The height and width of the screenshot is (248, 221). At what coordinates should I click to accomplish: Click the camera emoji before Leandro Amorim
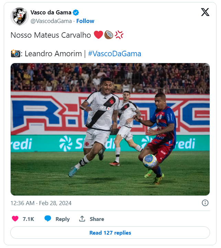(15, 54)
